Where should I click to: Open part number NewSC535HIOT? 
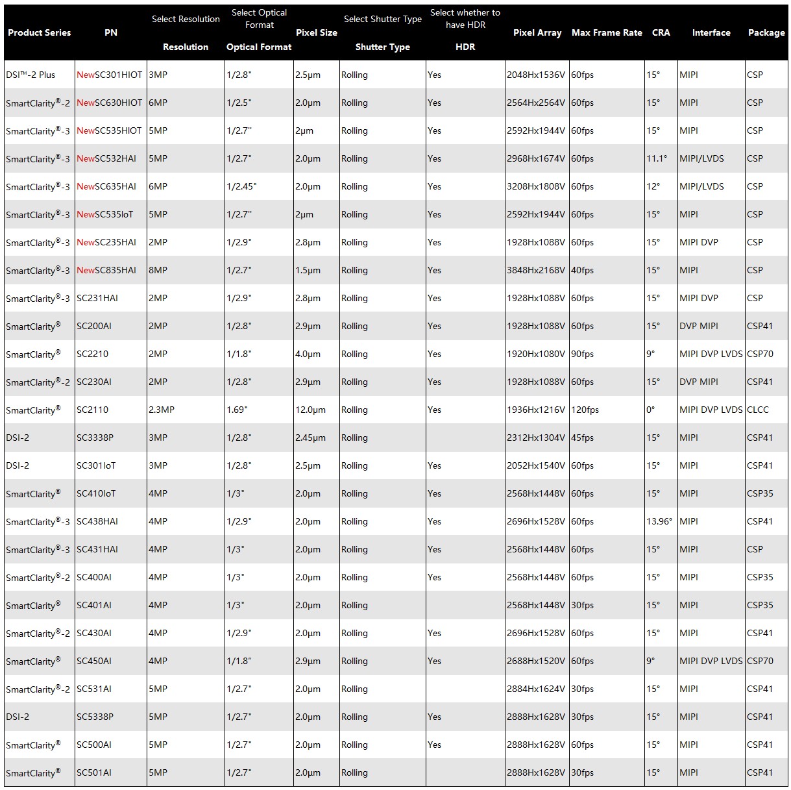[x=109, y=130]
